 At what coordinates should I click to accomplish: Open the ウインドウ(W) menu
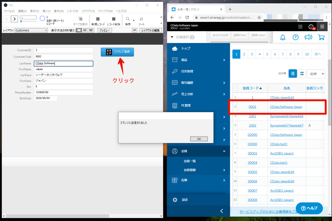point(105,11)
